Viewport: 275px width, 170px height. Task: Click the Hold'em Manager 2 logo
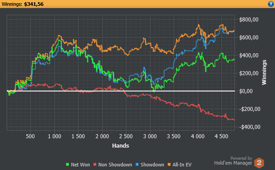(x=259, y=163)
